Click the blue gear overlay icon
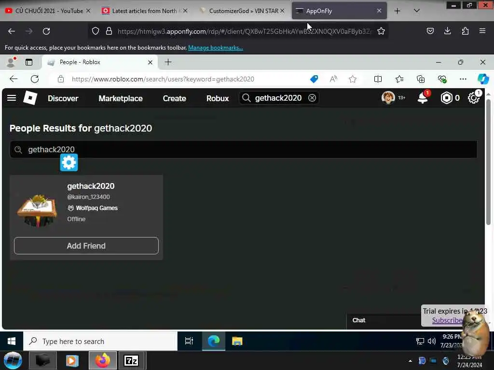This screenshot has height=370, width=494. [69, 162]
